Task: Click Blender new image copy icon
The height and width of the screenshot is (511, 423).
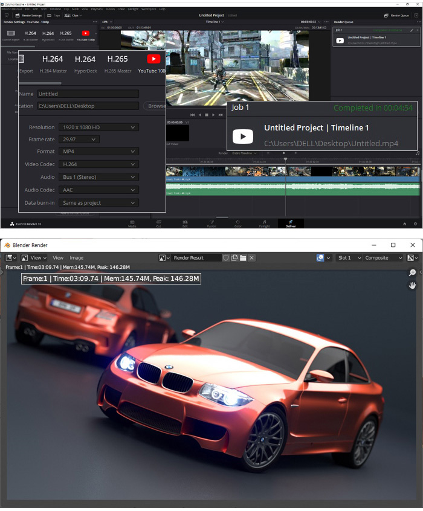Action: (x=234, y=258)
